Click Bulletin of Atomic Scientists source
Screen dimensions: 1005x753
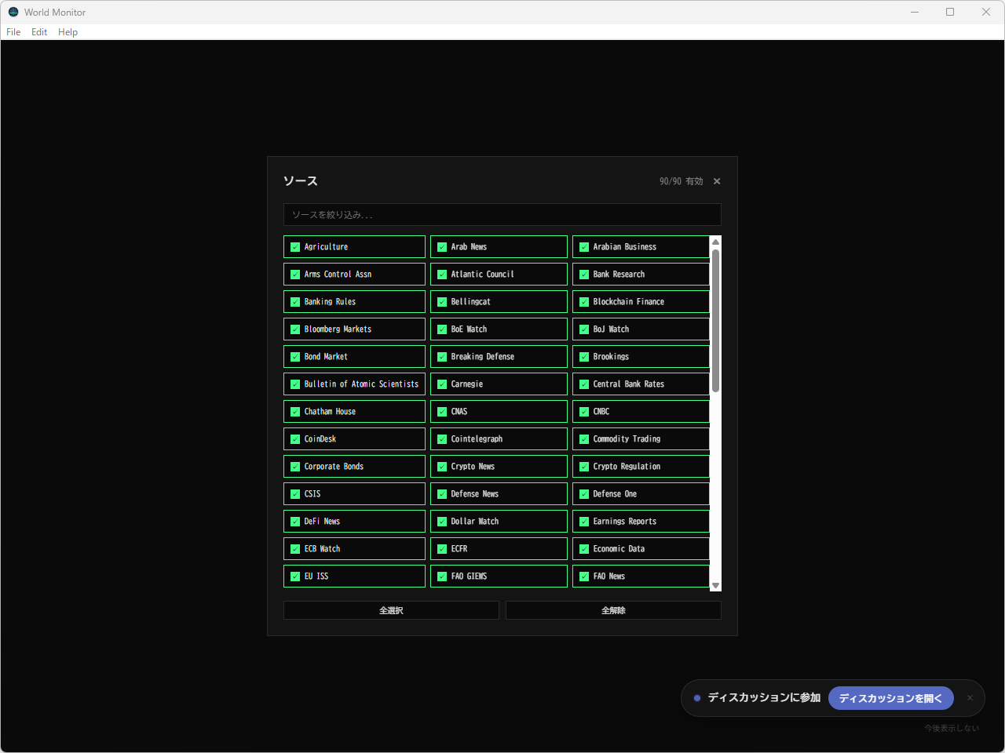tap(354, 384)
